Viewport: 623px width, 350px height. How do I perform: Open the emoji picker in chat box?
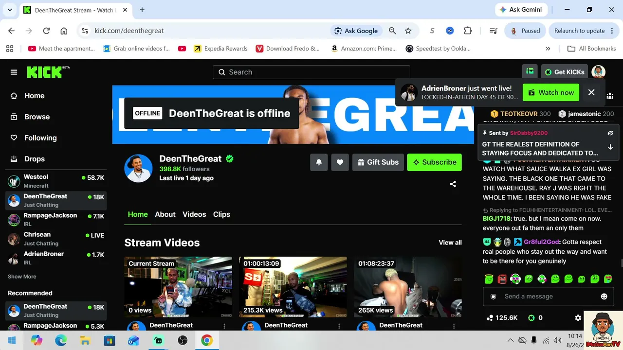coord(604,297)
